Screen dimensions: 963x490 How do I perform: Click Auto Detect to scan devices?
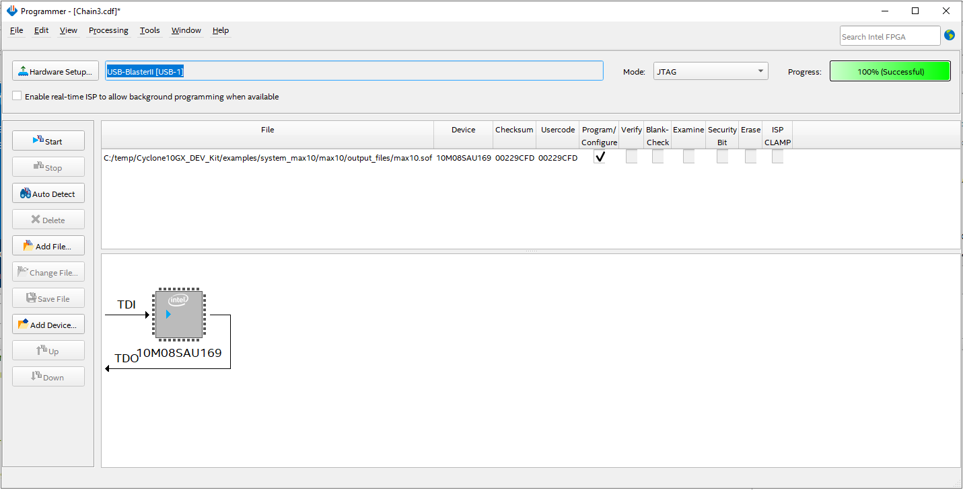[x=48, y=193]
